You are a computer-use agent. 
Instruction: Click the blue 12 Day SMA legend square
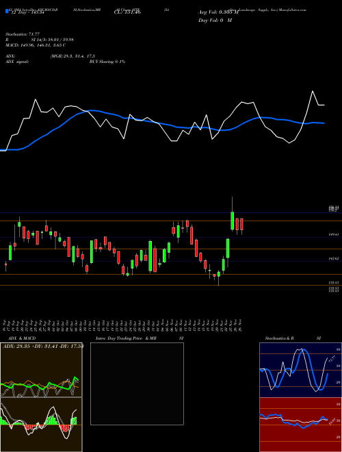click(7, 12)
